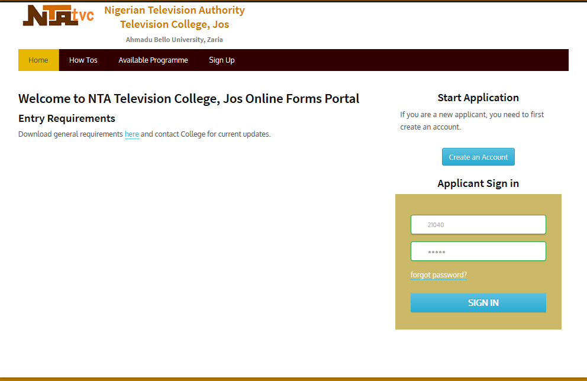Focus the password input field

(x=478, y=251)
